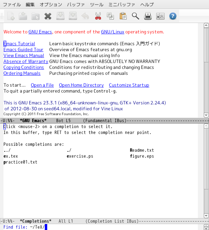
Task: Click the *GNU Emacs* buffer name in mode line
Action: (33, 121)
